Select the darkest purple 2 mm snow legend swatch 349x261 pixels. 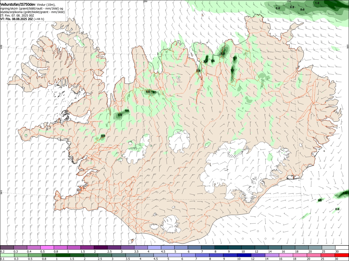click(x=101, y=248)
